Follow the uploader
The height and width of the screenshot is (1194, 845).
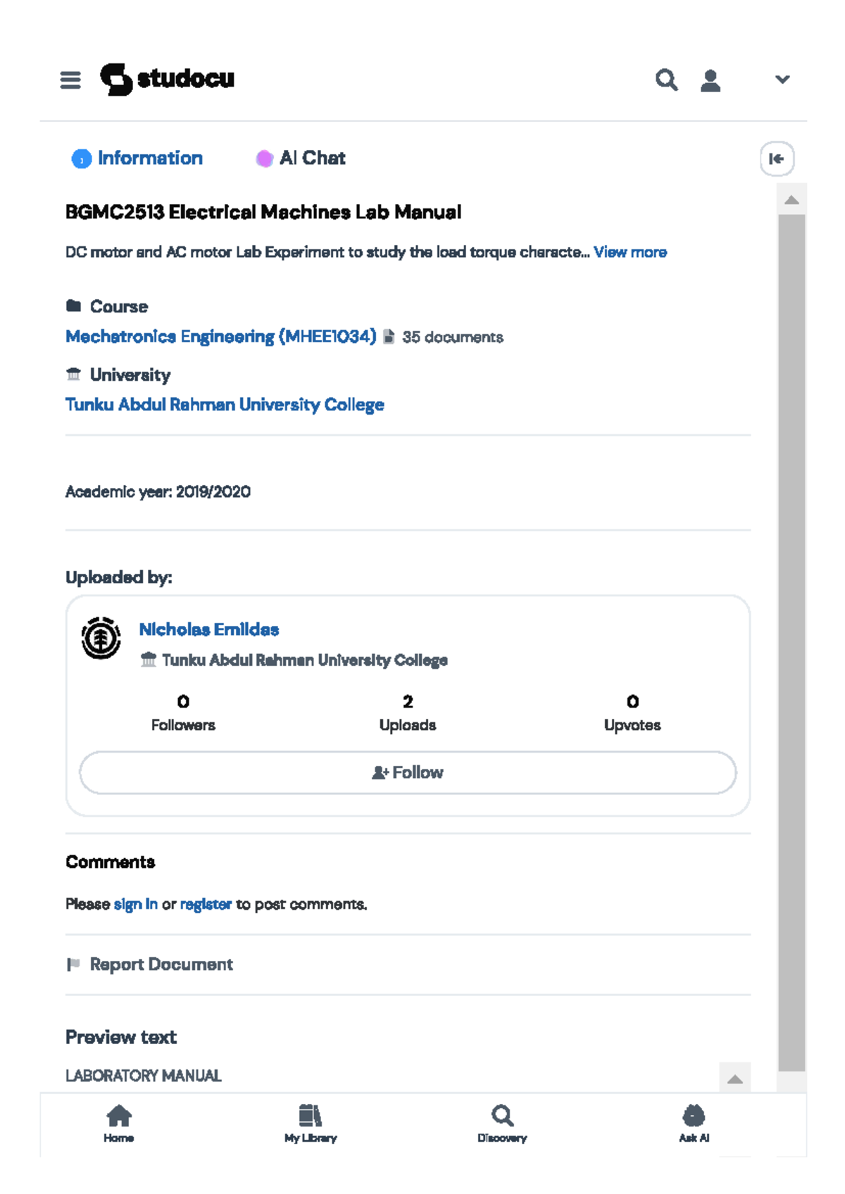tap(408, 772)
